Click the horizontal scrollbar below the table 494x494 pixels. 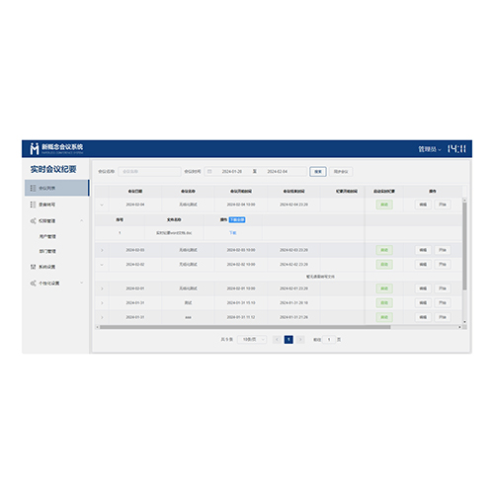pos(245,327)
